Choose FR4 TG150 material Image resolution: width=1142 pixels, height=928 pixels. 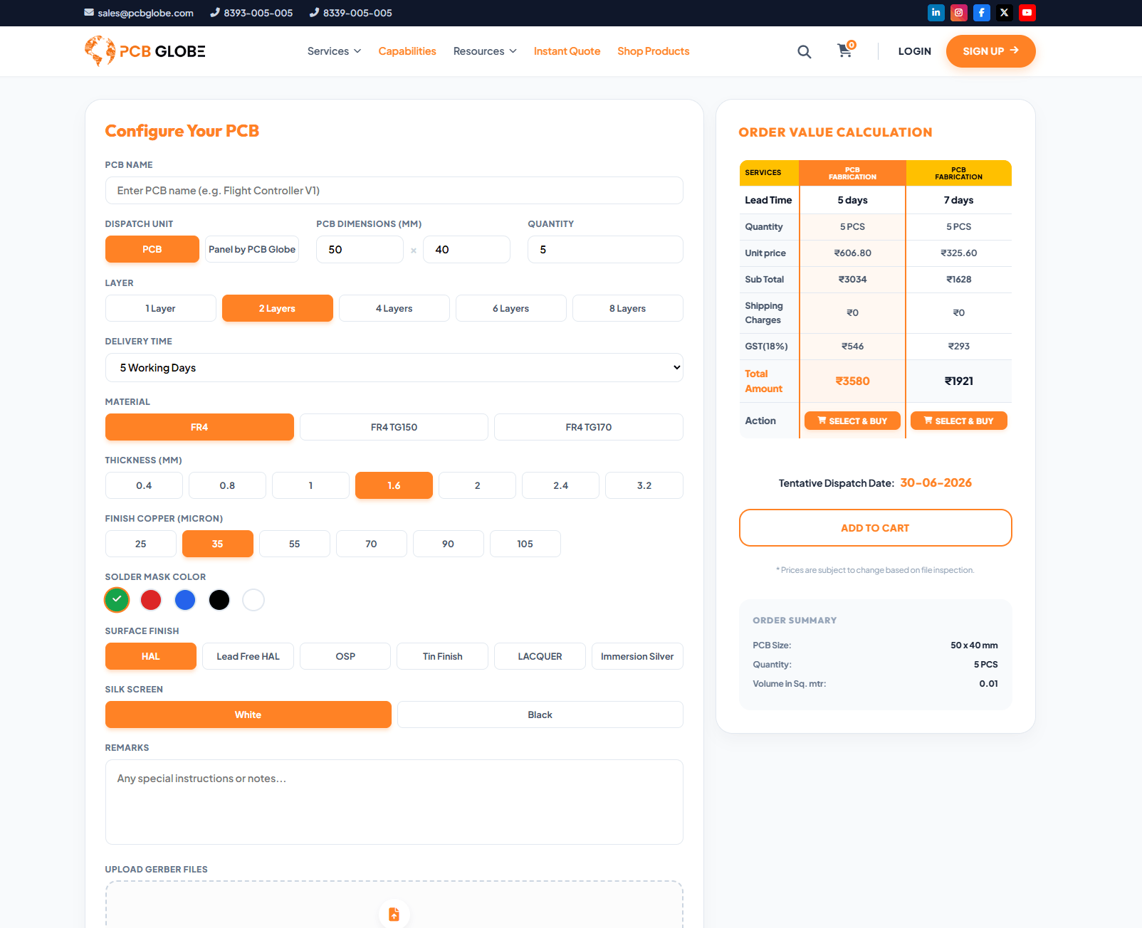point(394,427)
